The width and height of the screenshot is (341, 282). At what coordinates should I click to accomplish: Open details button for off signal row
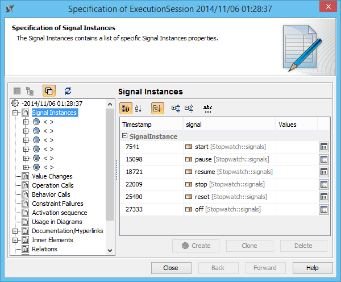coord(323,209)
